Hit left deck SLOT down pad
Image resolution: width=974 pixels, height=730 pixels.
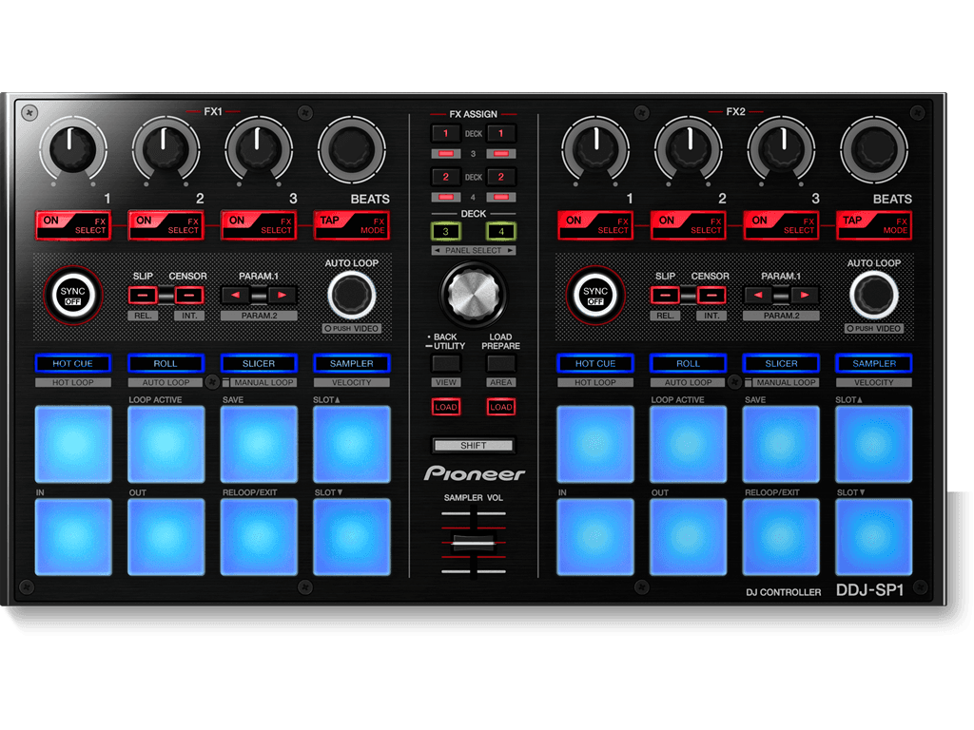click(352, 537)
